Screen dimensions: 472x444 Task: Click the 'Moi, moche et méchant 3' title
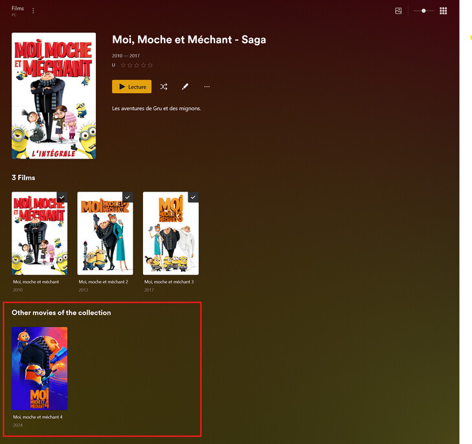169,282
